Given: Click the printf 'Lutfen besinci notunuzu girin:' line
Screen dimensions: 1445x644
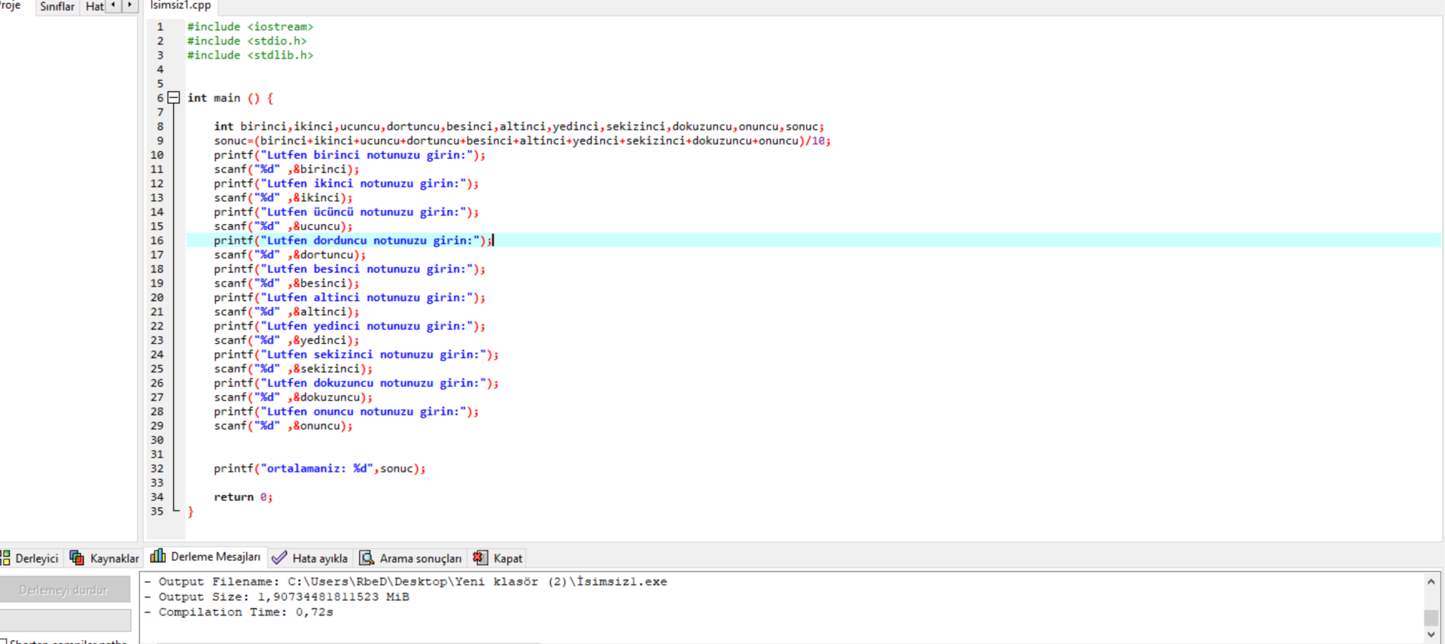Looking at the screenshot, I should tap(349, 269).
